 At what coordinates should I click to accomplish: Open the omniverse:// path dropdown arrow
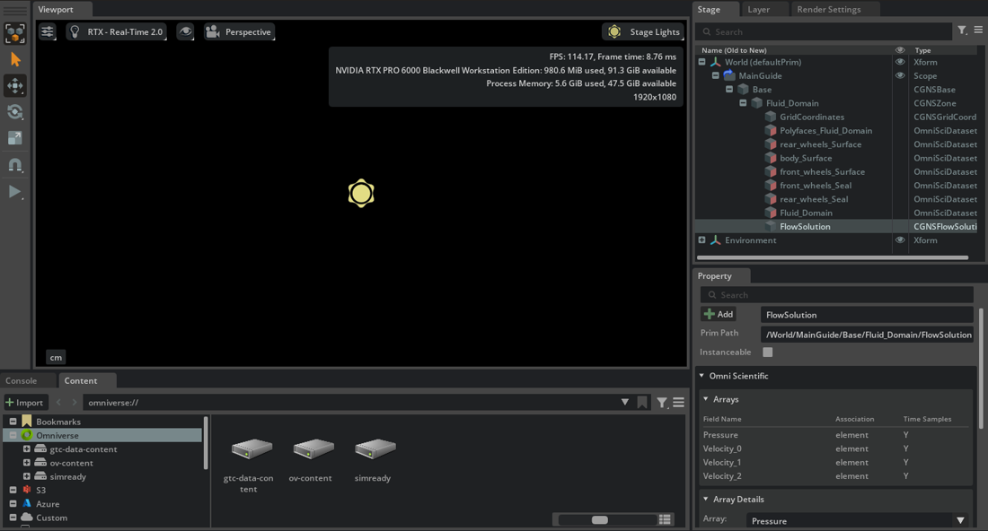point(624,402)
